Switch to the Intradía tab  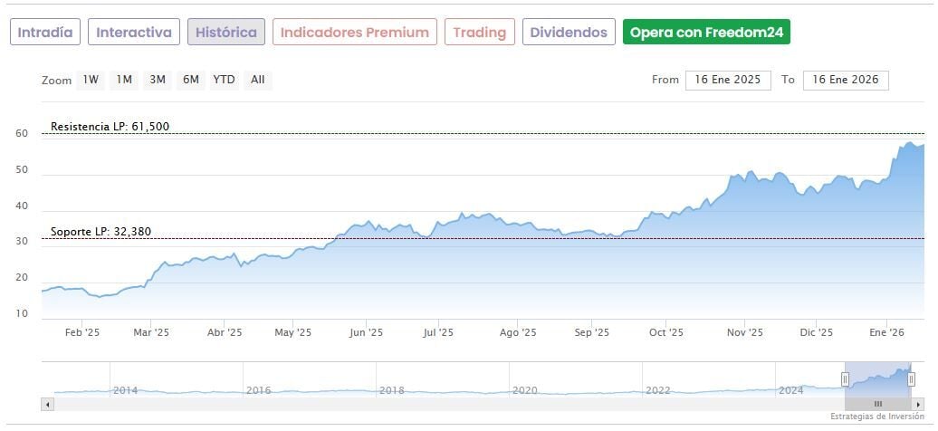tap(45, 33)
